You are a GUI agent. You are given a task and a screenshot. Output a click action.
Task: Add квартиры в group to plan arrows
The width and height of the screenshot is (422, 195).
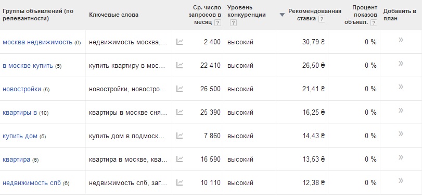(401, 111)
